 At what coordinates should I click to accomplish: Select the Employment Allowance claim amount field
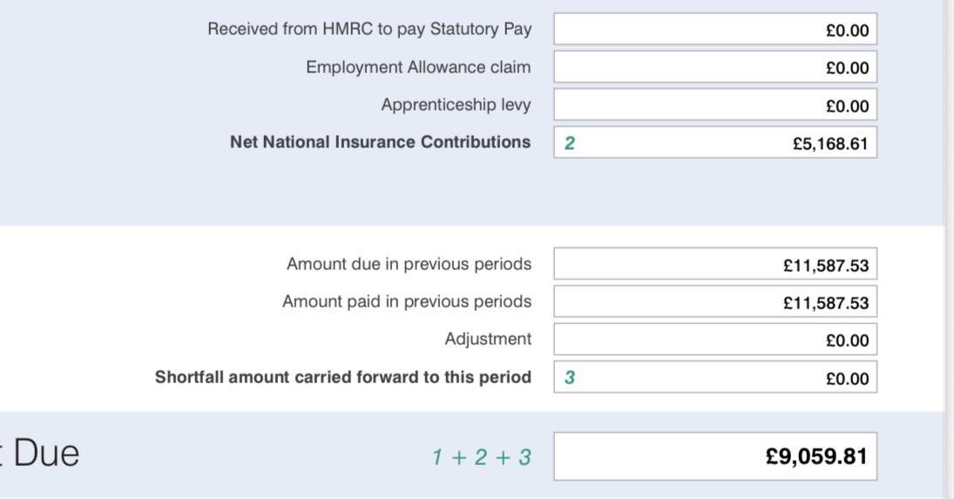[x=715, y=67]
